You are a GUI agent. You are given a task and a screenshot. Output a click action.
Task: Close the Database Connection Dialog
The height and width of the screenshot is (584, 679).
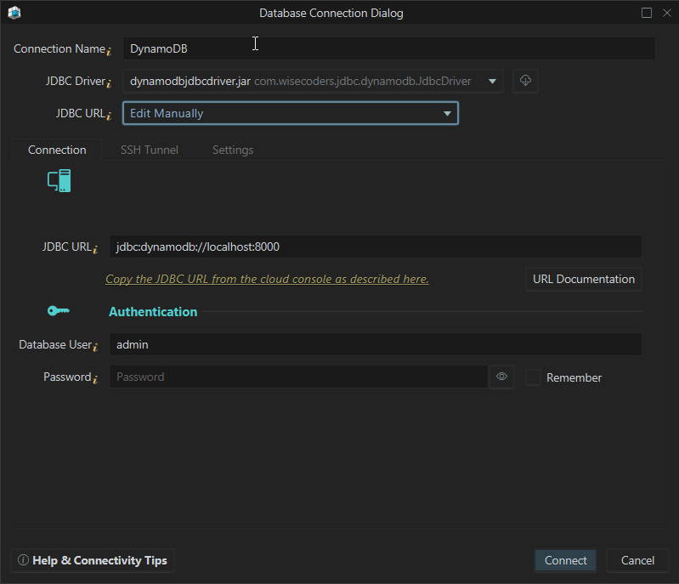point(667,13)
